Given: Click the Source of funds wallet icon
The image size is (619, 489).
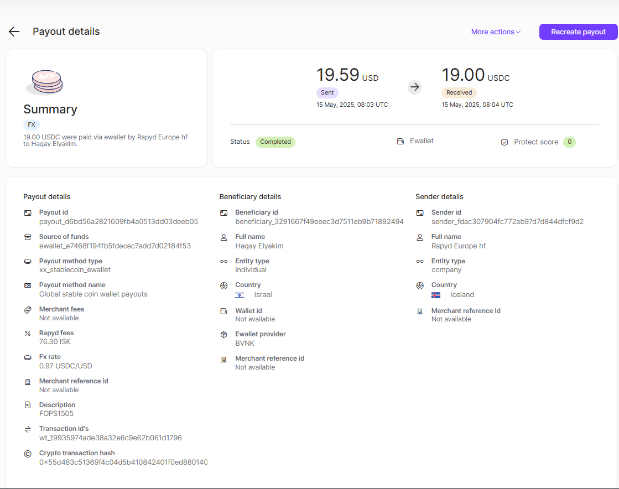Looking at the screenshot, I should [28, 237].
